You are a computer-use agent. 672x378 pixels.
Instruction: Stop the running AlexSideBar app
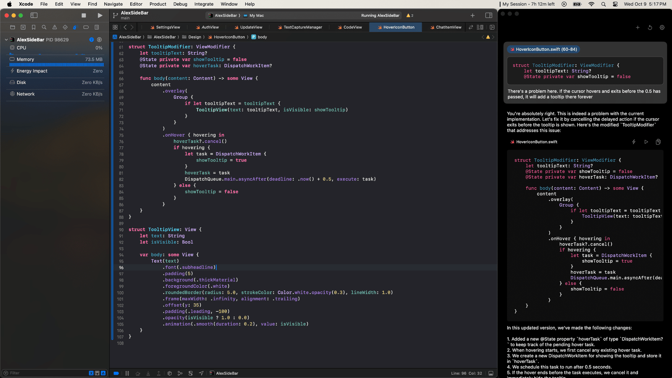(84, 16)
